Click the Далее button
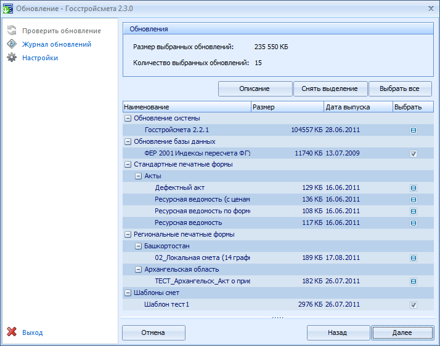The width and height of the screenshot is (440, 346). (x=402, y=332)
